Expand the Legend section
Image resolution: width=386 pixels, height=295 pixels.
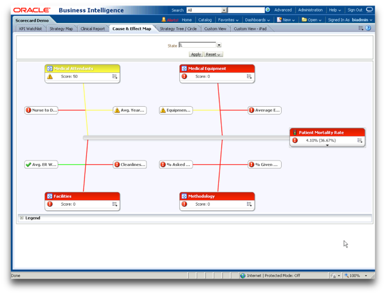pos(22,218)
